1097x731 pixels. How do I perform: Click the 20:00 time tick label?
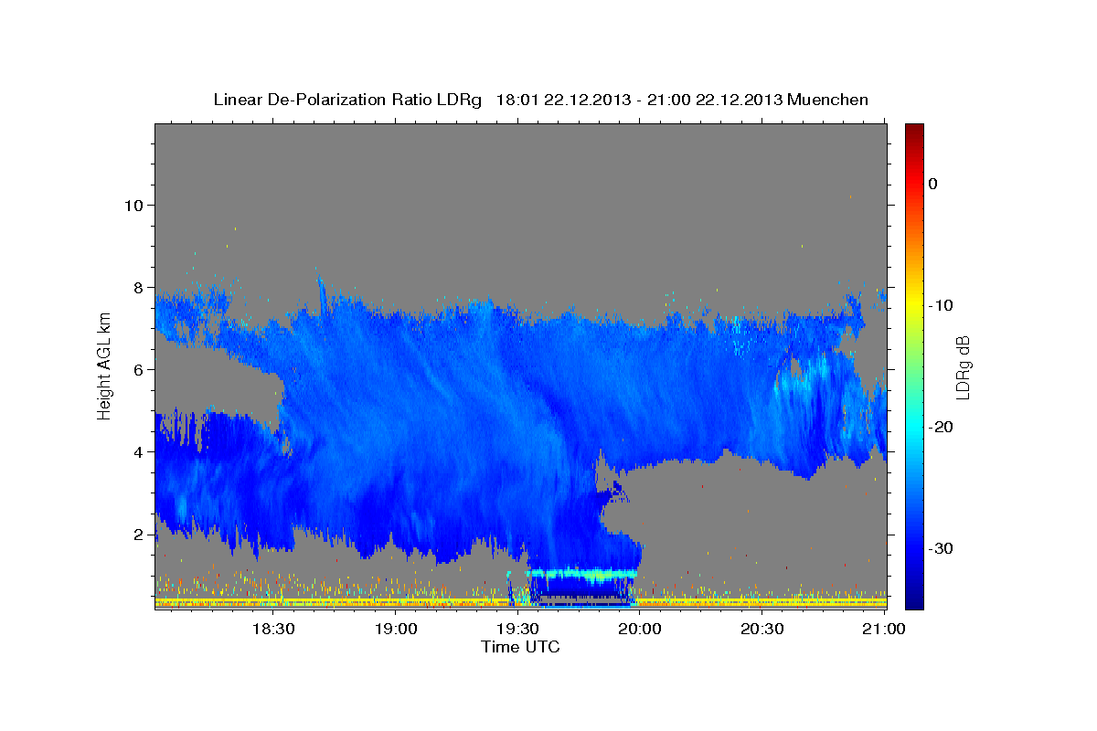tap(640, 629)
